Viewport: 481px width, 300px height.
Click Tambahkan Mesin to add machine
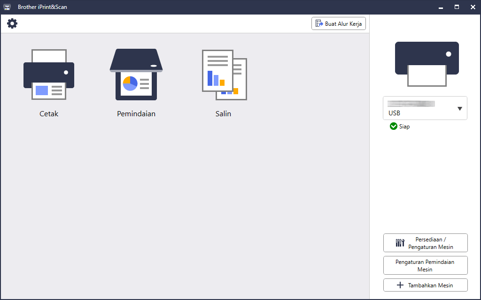pyautogui.click(x=425, y=285)
